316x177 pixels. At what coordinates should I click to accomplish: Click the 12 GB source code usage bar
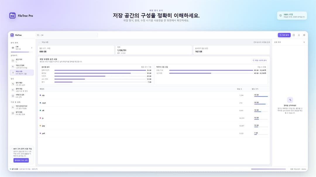click(100, 79)
